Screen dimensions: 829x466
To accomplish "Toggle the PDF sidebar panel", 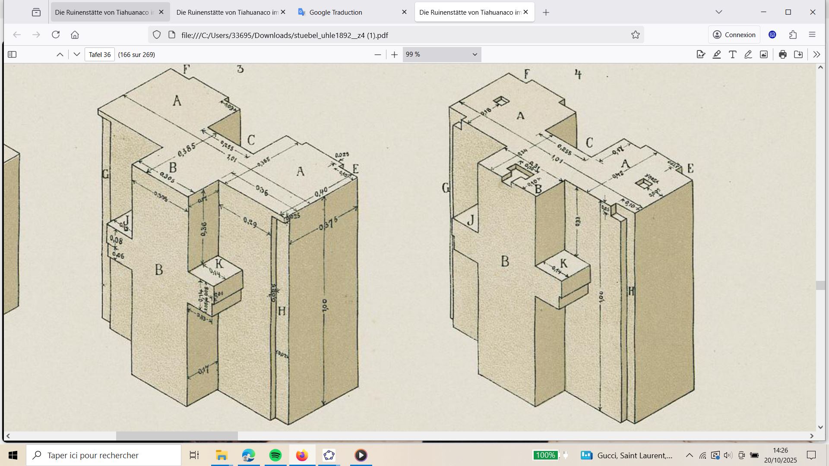I will click(12, 54).
